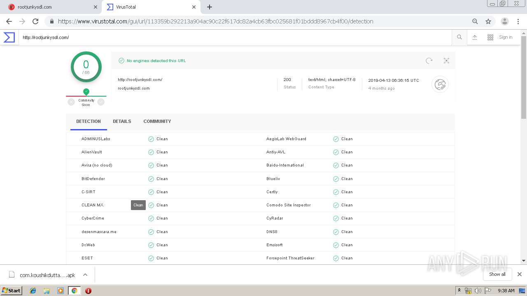The width and height of the screenshot is (527, 296).
Task: Click the AlienVault engine name
Action: 92,152
